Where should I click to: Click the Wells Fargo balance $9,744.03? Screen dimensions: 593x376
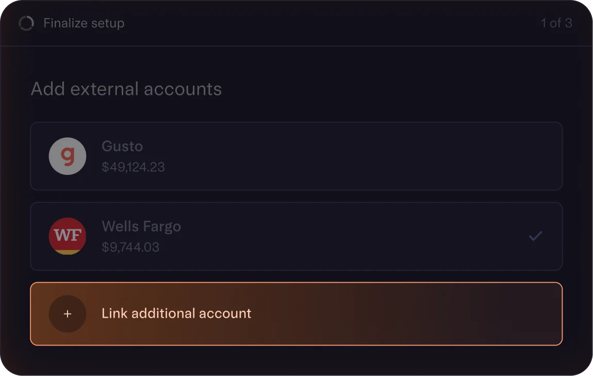click(130, 247)
